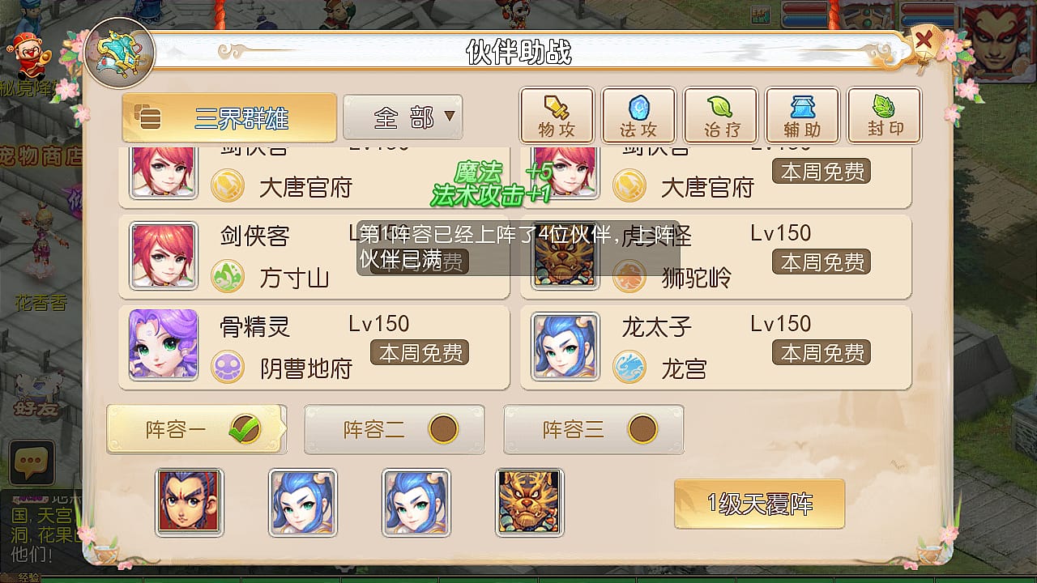The image size is (1037, 583).
Task: Click the 骨精灵 purple-haired portrait
Action: click(164, 344)
